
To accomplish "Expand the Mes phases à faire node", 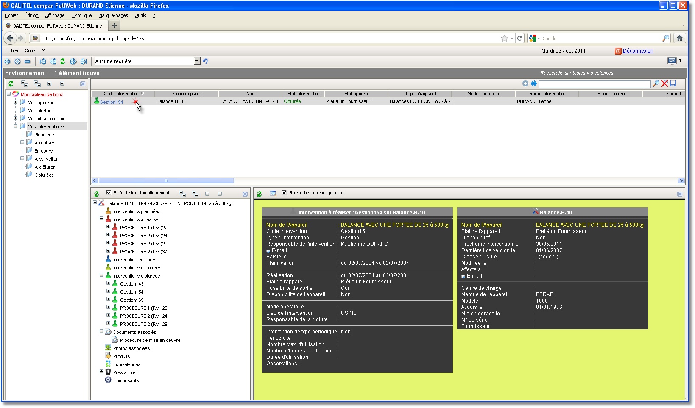I will [x=15, y=118].
